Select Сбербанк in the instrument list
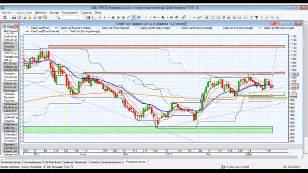308x173 pixels. pyautogui.click(x=9, y=121)
